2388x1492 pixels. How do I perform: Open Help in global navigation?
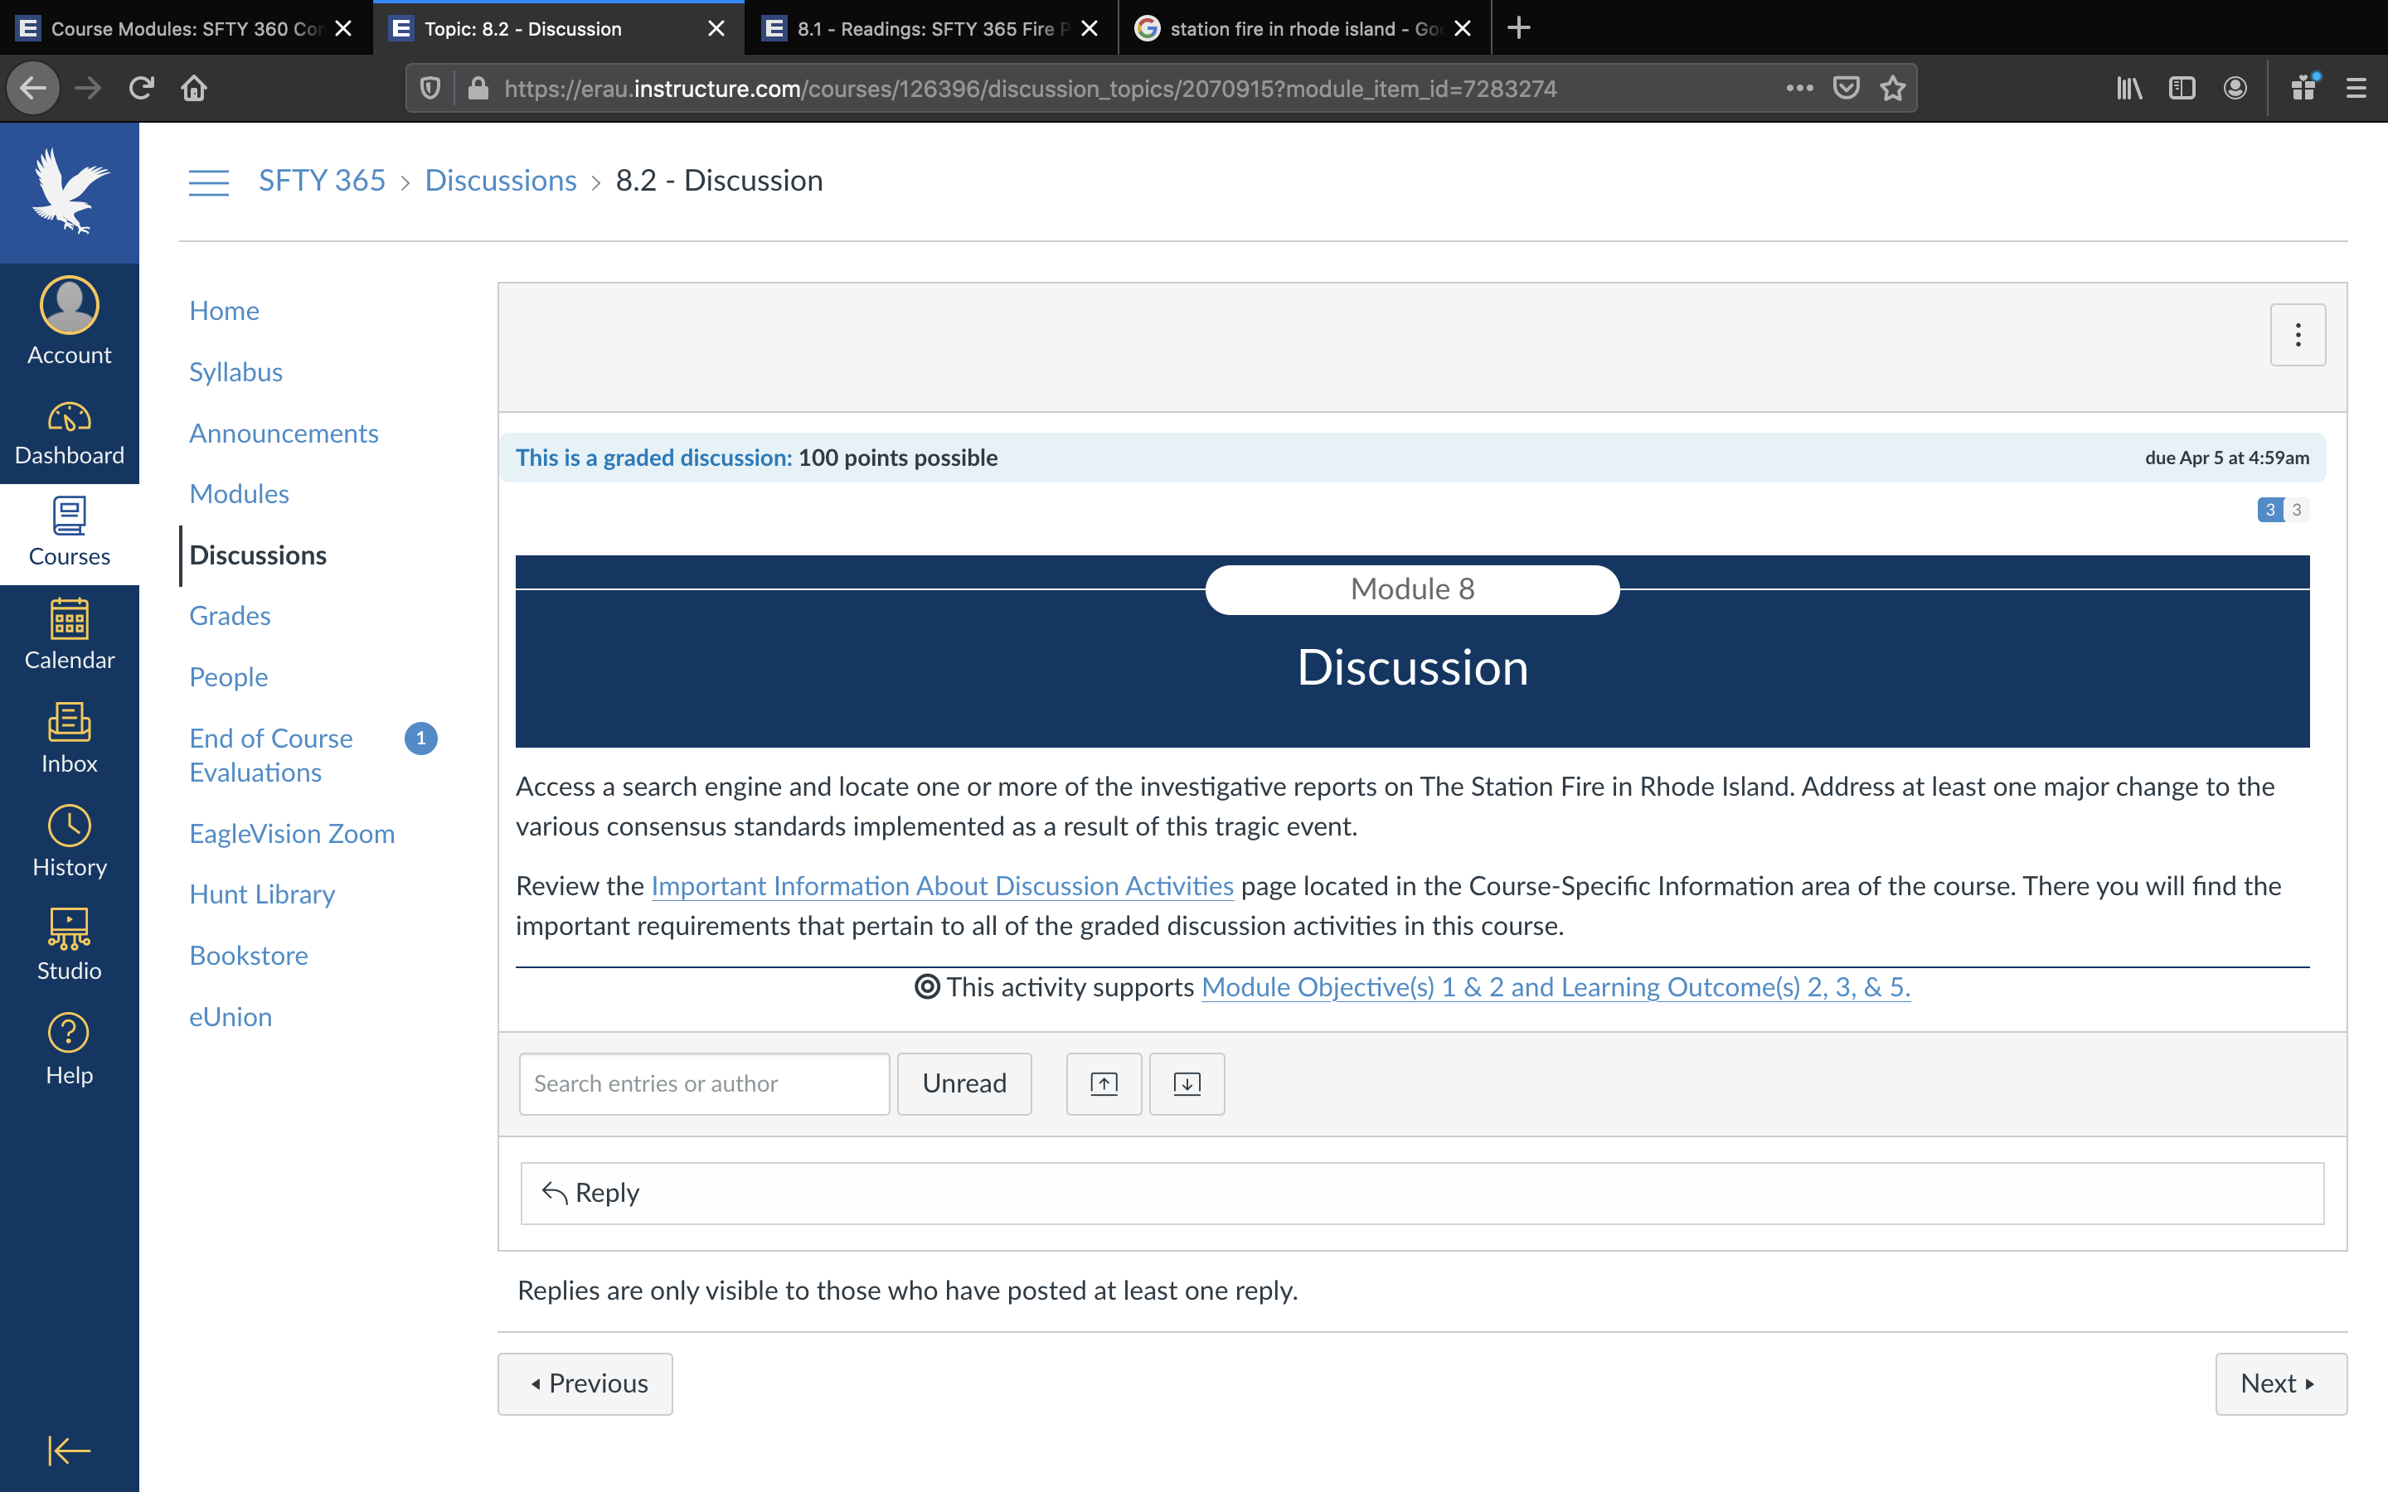69,1050
